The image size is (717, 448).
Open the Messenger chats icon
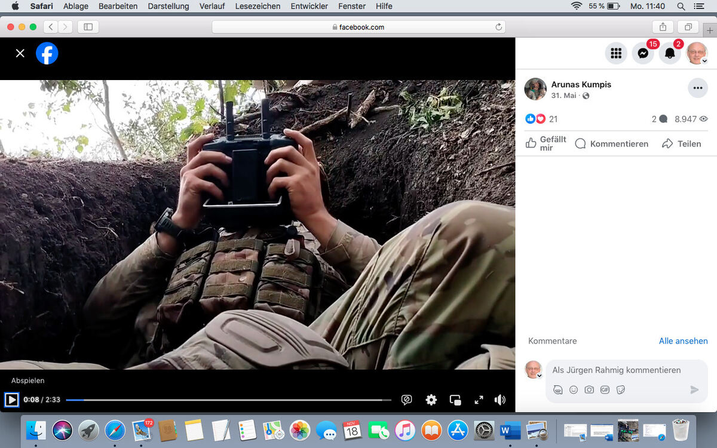coord(643,53)
